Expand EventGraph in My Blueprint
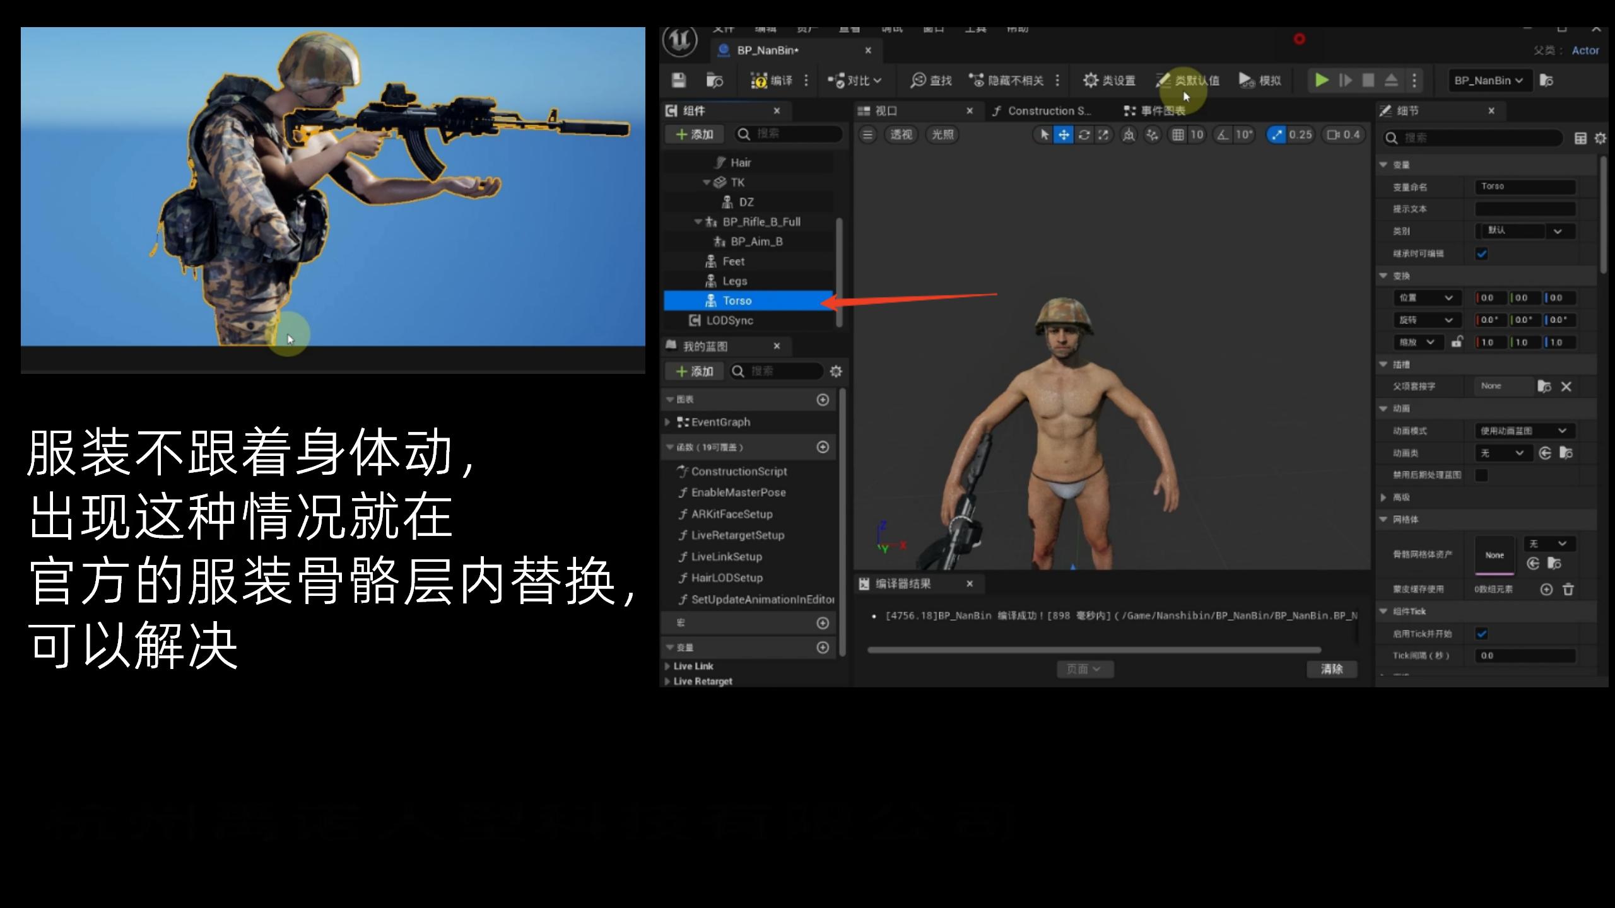 [667, 422]
